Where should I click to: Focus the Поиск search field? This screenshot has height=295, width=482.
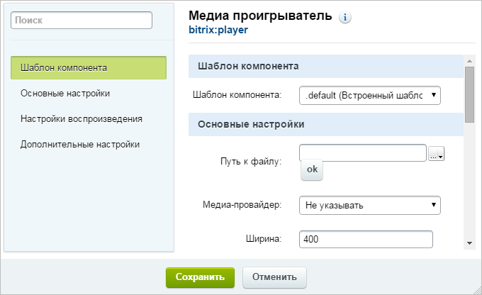[82, 21]
